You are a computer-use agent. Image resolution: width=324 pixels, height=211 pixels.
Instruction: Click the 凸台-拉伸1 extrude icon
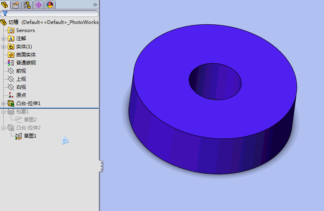(x=11, y=103)
